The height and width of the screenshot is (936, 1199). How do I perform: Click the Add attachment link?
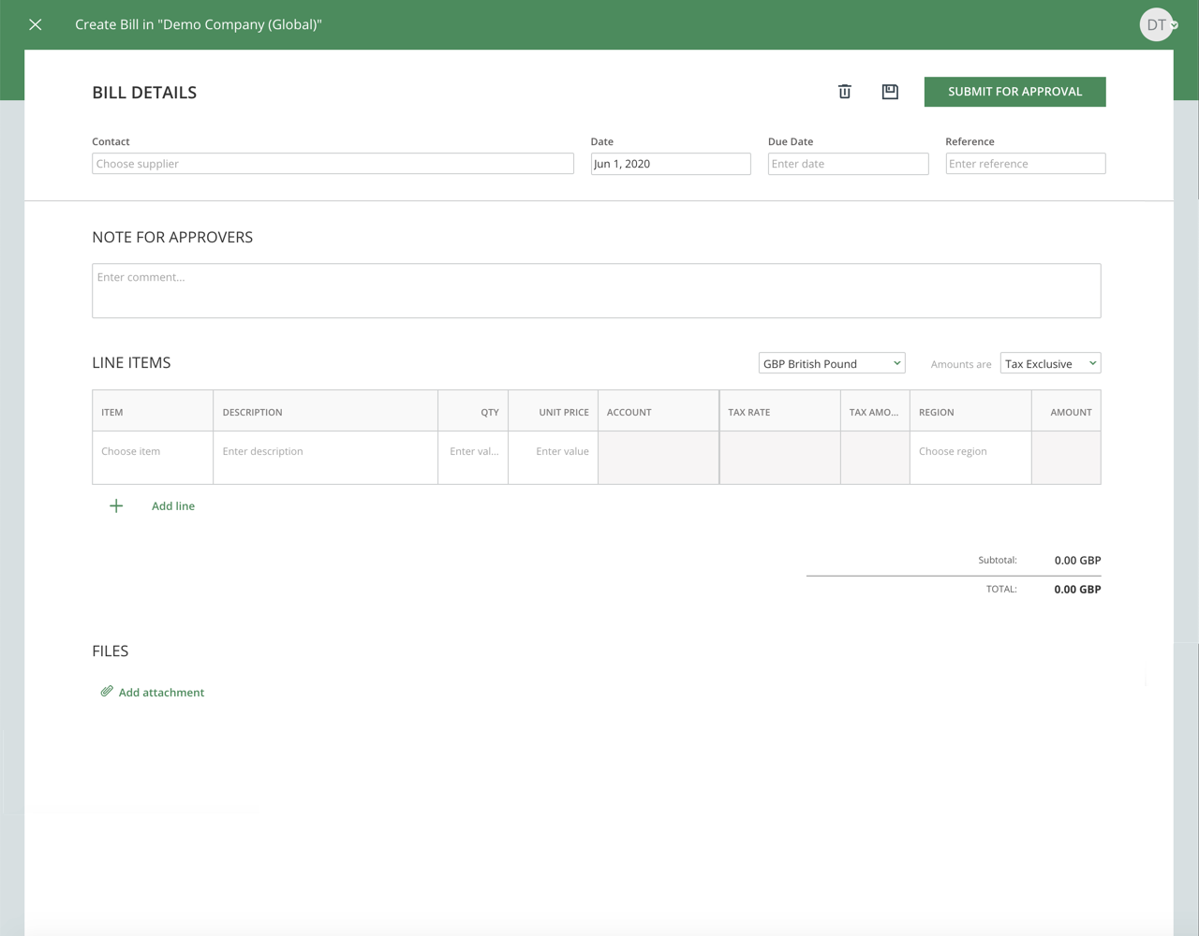(x=160, y=692)
